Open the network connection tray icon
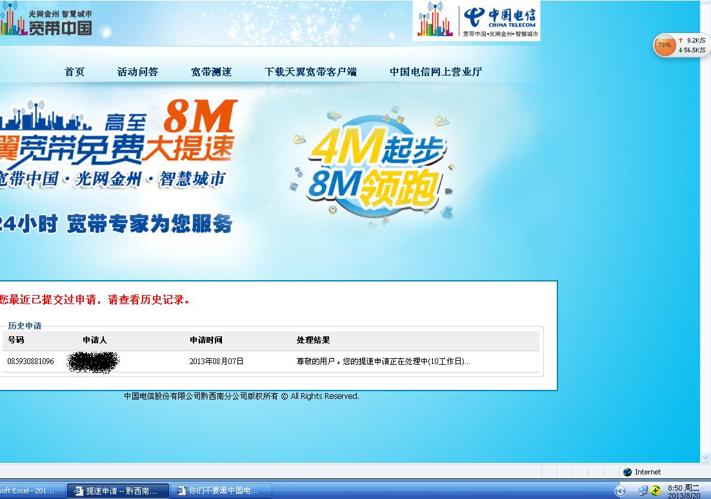This screenshot has width=711, height=499. [643, 491]
